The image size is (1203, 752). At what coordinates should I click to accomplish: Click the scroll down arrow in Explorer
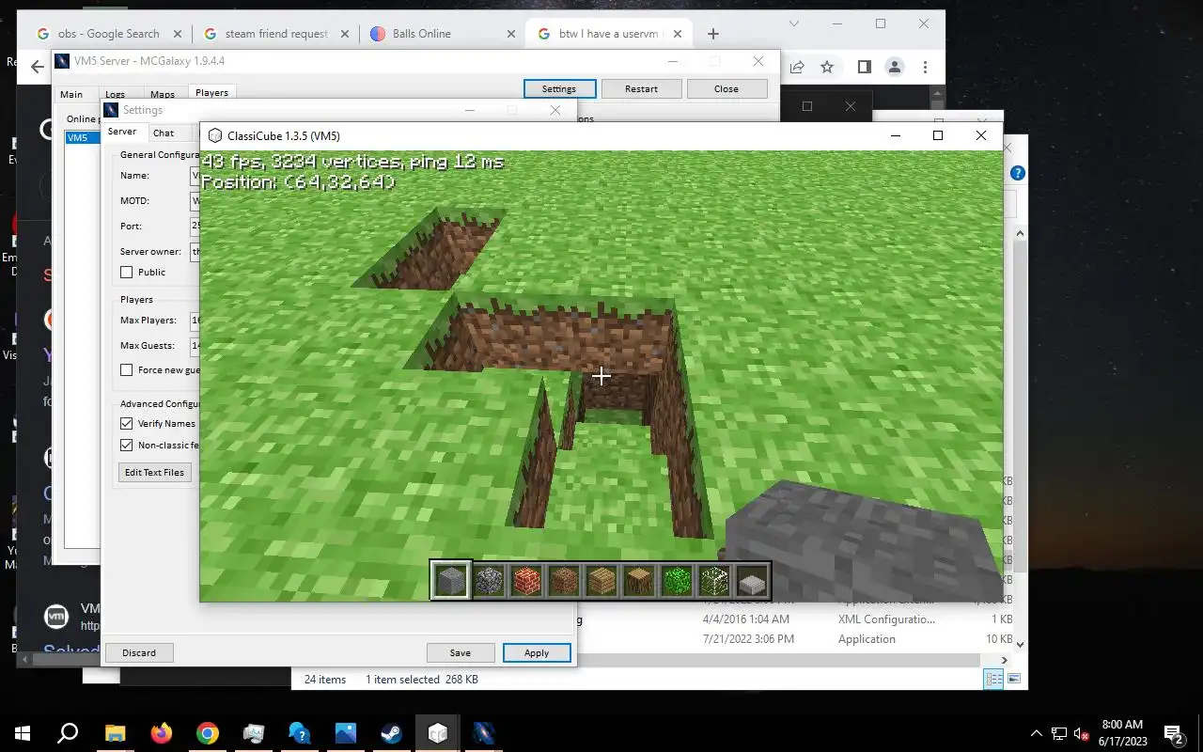[1019, 646]
